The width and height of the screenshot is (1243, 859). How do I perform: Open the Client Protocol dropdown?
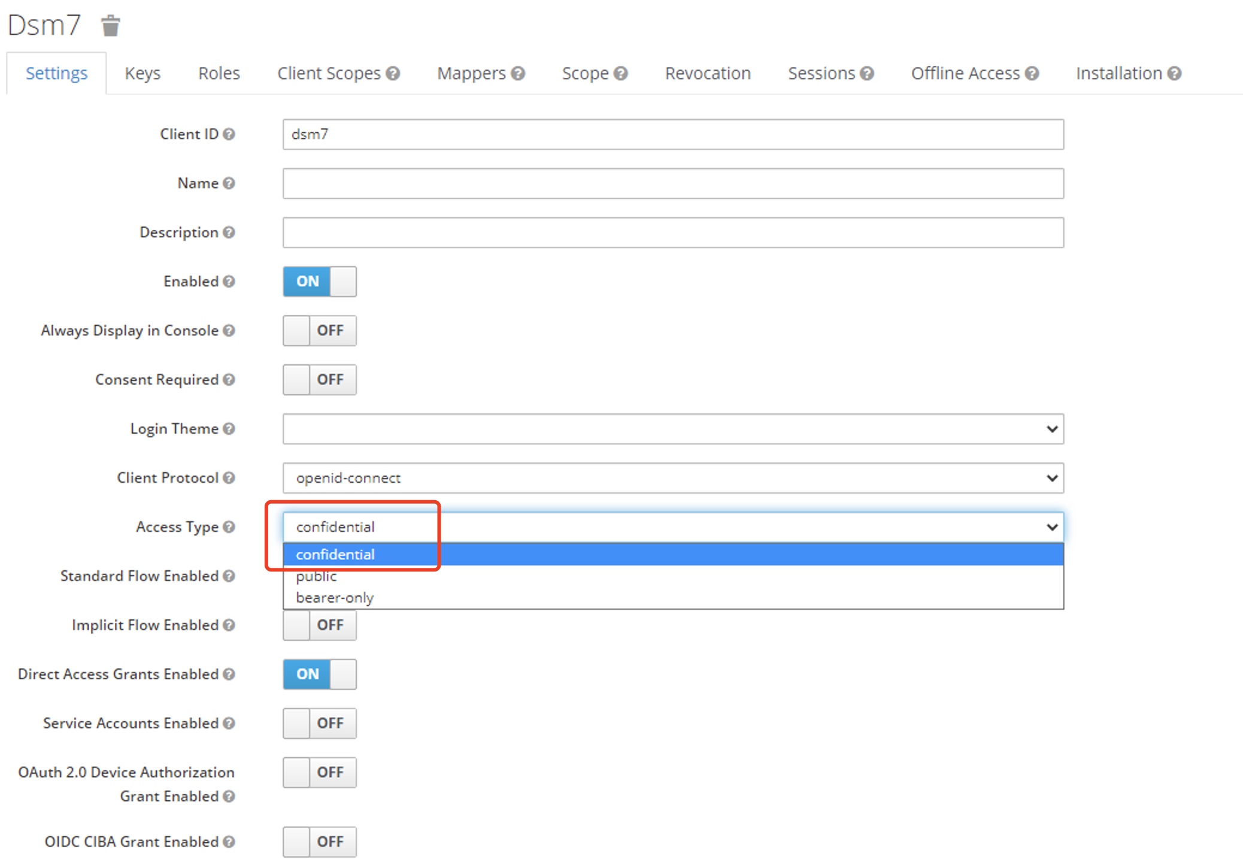(x=673, y=478)
